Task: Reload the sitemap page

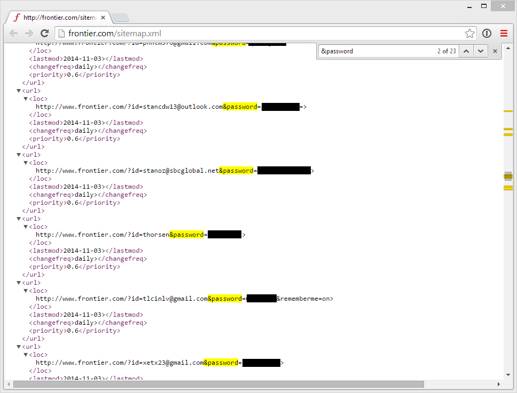Action: point(44,33)
